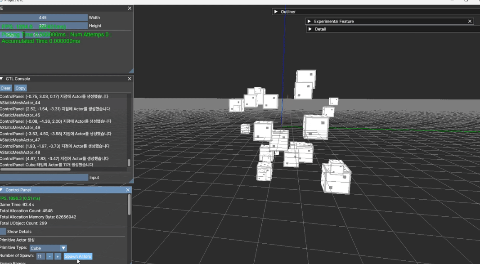Decrease Number of Spawn with minus
This screenshot has width=480, height=264.
pos(50,256)
